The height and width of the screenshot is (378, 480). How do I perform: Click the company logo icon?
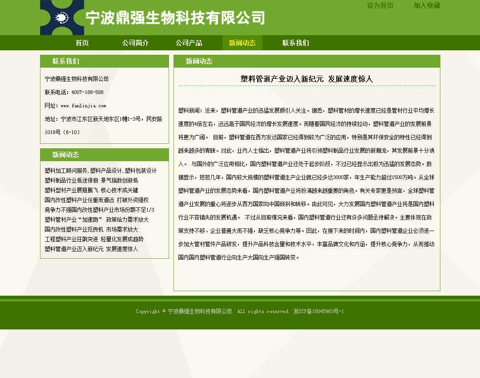tap(62, 18)
